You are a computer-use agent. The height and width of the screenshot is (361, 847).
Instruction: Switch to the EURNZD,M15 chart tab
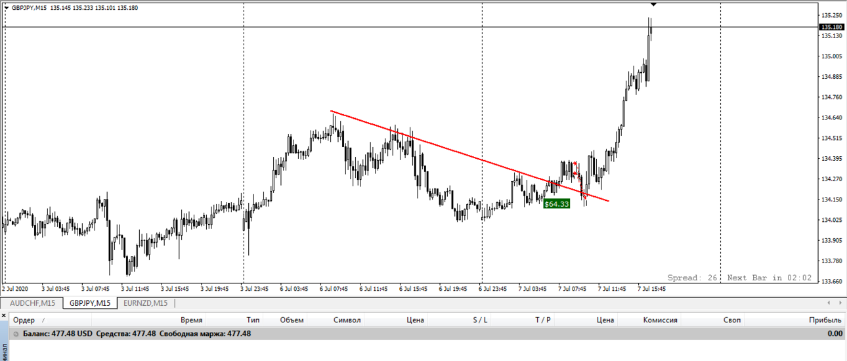[145, 303]
